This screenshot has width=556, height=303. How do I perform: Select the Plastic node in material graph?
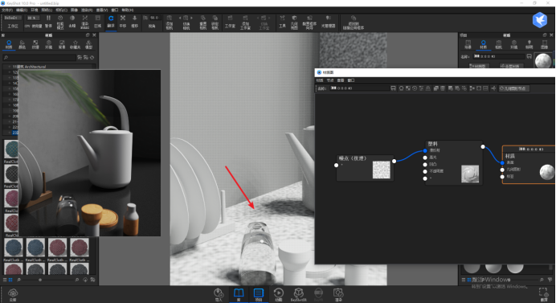454,162
